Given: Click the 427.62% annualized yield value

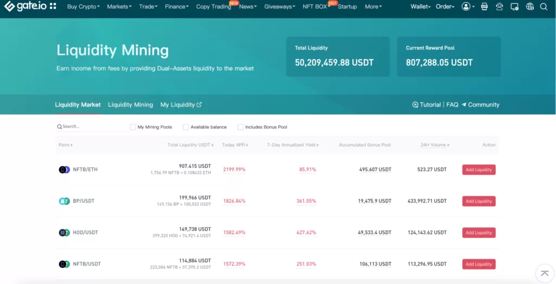Looking at the screenshot, I should [x=306, y=232].
